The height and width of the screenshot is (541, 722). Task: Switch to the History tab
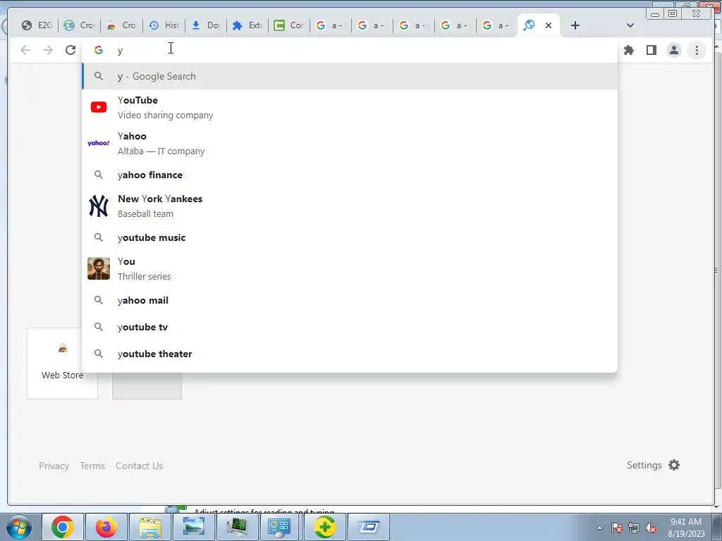point(164,25)
